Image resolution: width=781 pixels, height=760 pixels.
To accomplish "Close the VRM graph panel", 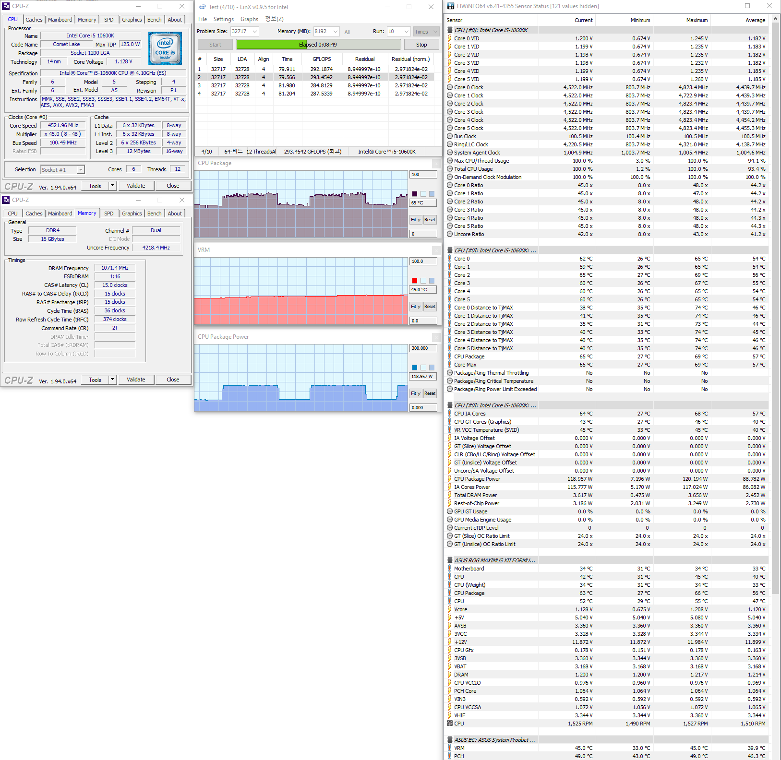I will (x=436, y=250).
